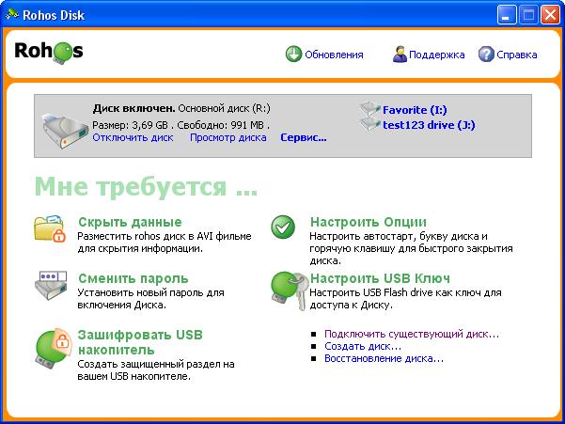Open the Обновления link
Image resolution: width=565 pixels, height=424 pixels.
click(334, 55)
